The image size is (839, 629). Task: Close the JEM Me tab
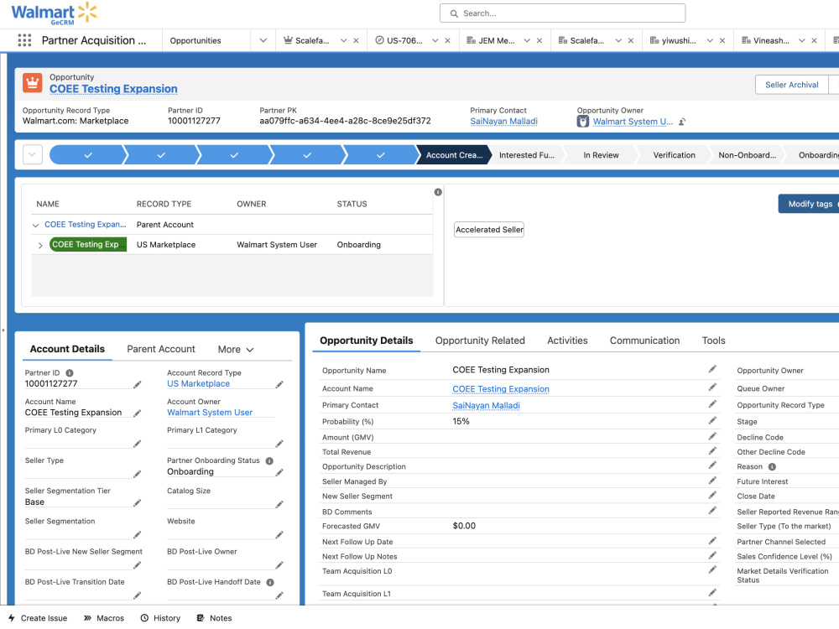click(x=539, y=40)
